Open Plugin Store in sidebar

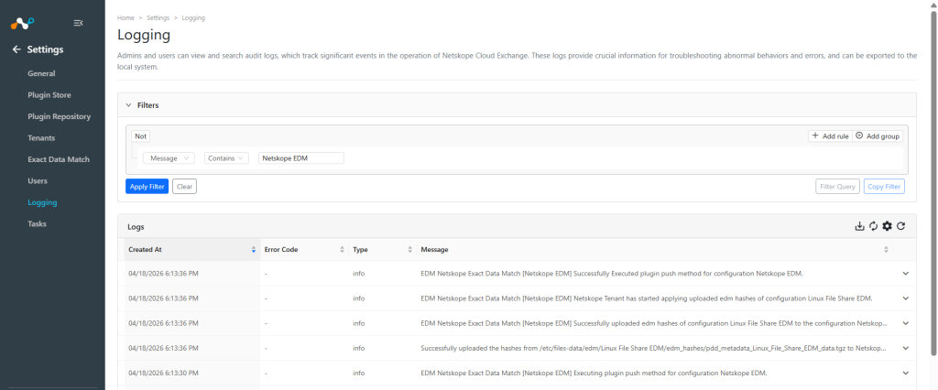pos(49,95)
